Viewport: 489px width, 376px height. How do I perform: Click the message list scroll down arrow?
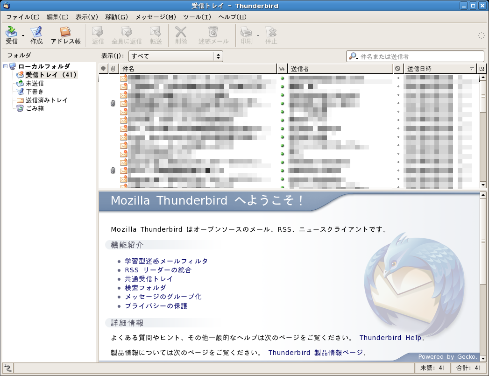[x=483, y=184]
